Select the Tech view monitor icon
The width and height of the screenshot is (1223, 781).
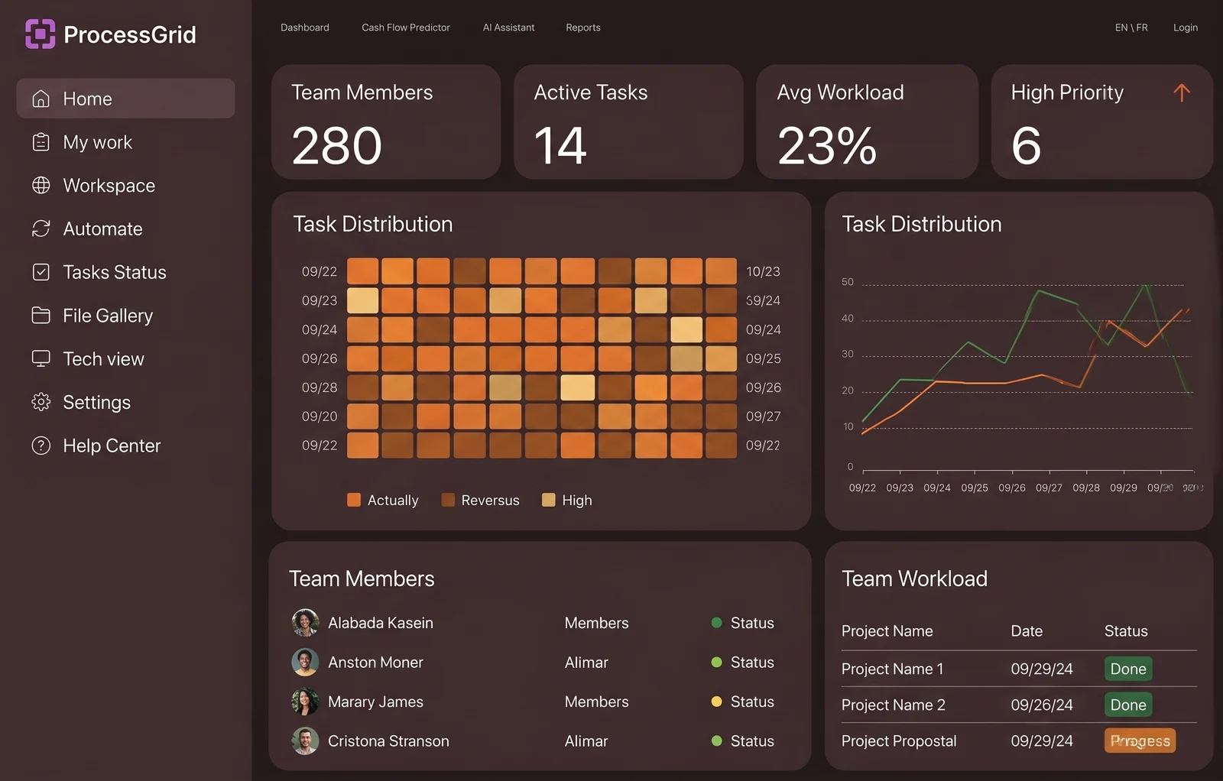pyautogui.click(x=41, y=358)
